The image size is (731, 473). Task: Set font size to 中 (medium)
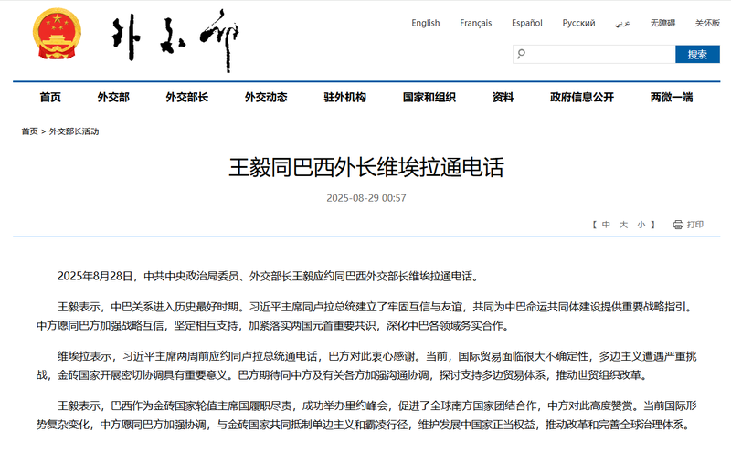point(606,225)
